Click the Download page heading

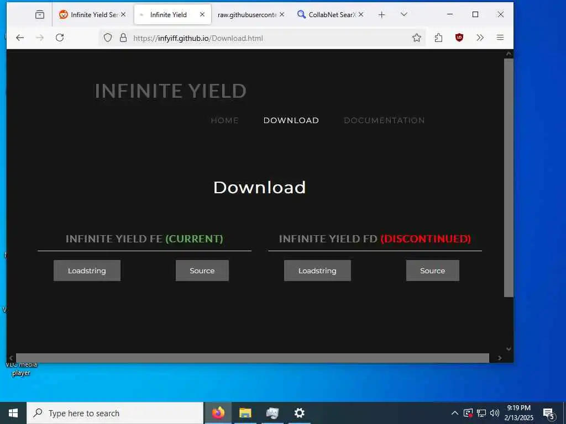tap(260, 188)
